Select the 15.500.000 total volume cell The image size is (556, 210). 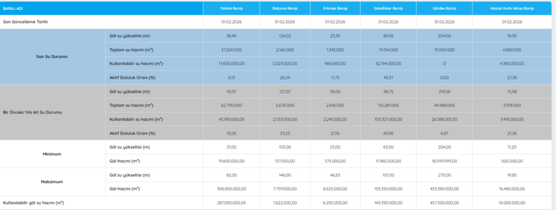click(x=444, y=50)
